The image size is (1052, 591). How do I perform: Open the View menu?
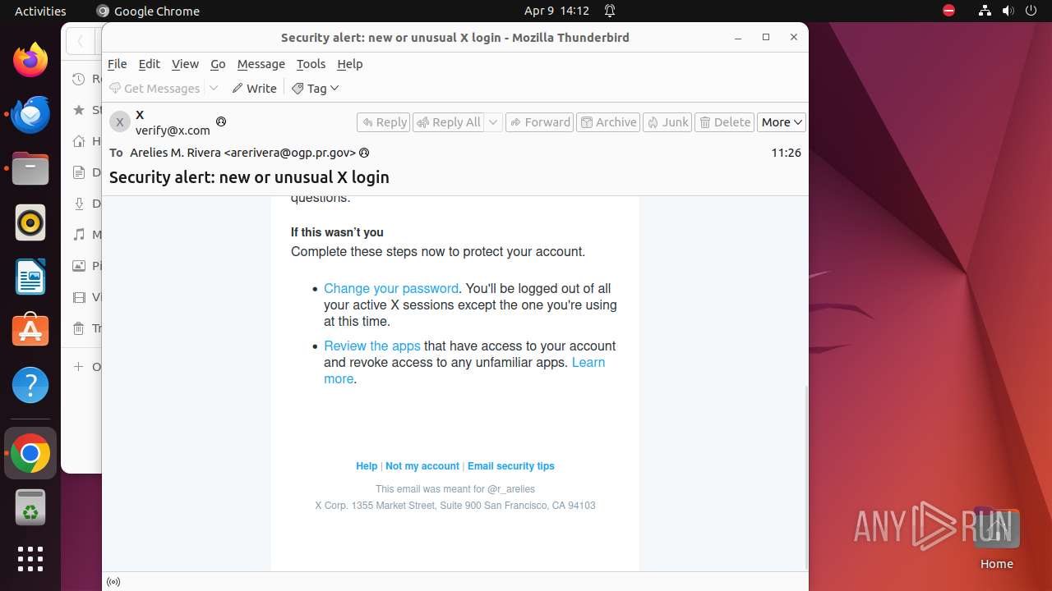click(x=185, y=64)
